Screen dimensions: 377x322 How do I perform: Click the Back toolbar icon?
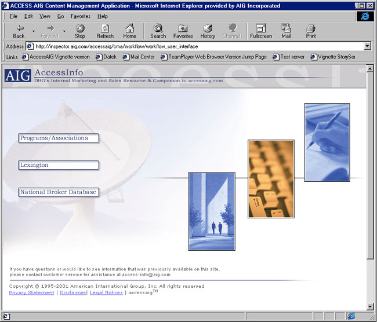19,31
